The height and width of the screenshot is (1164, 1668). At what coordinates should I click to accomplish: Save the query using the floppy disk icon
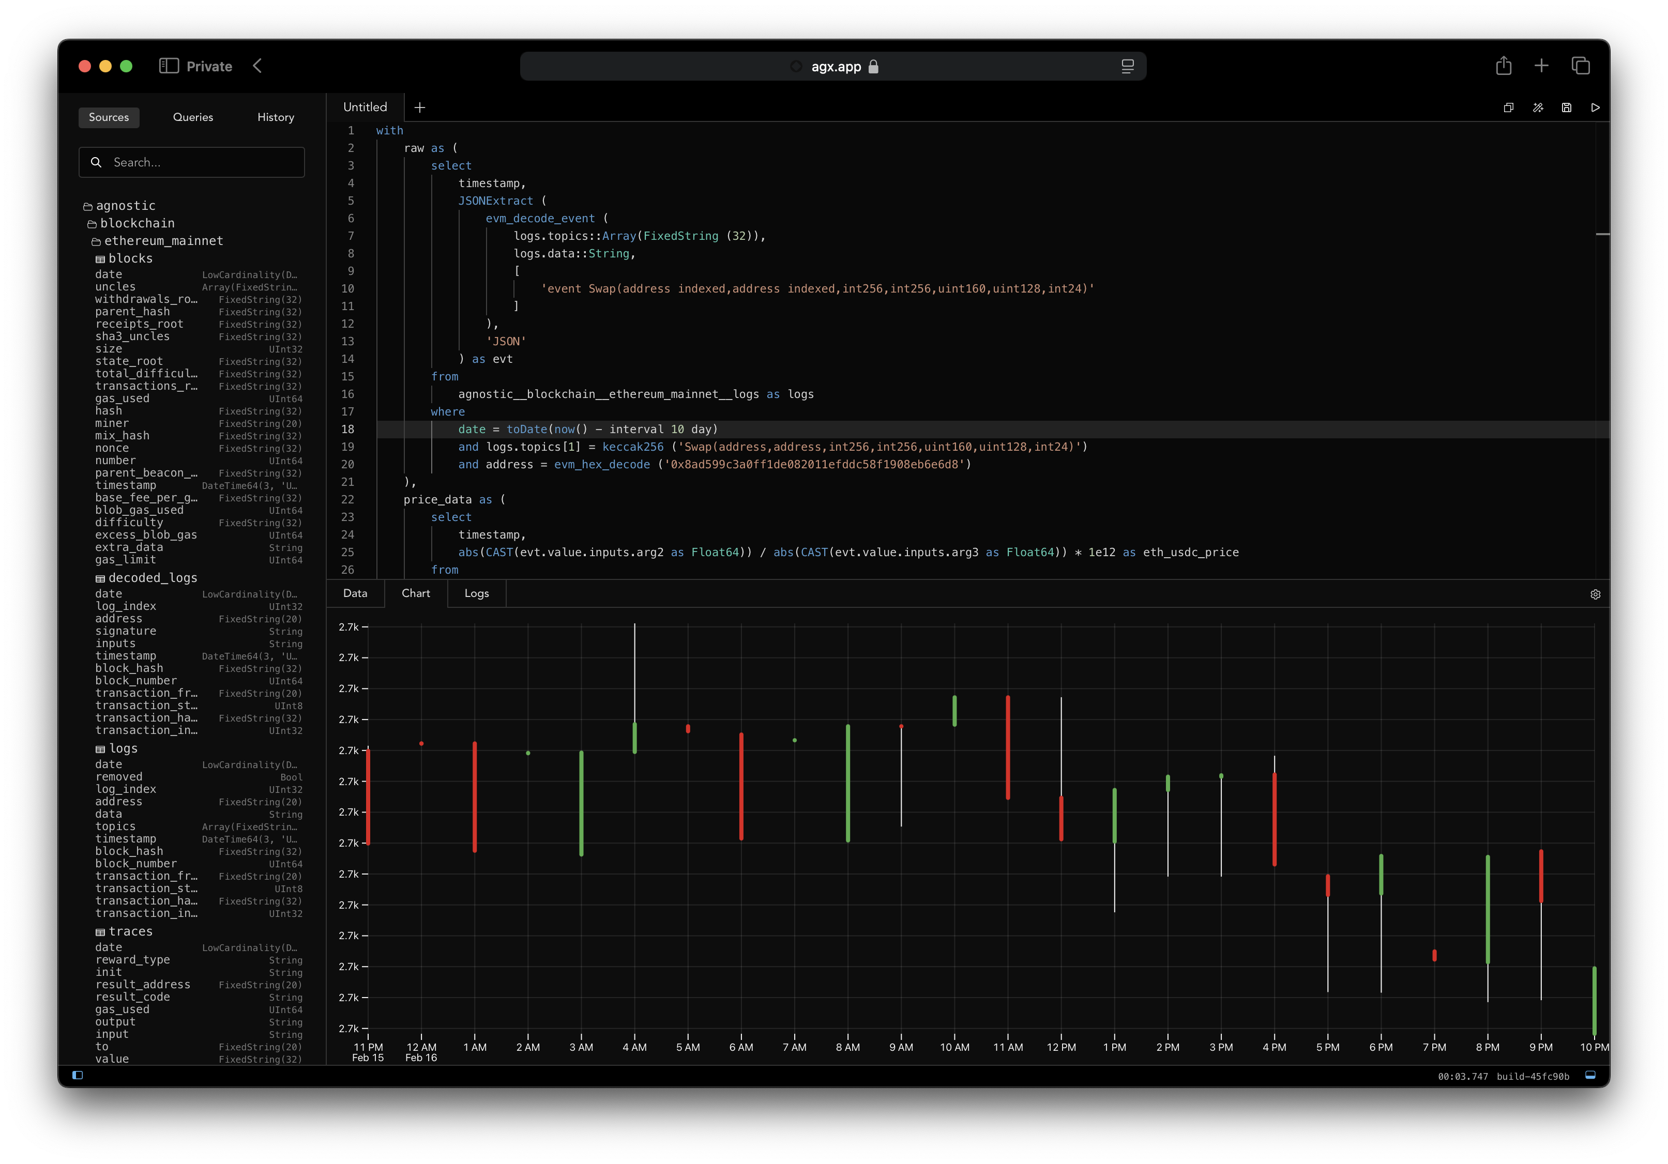[1566, 108]
